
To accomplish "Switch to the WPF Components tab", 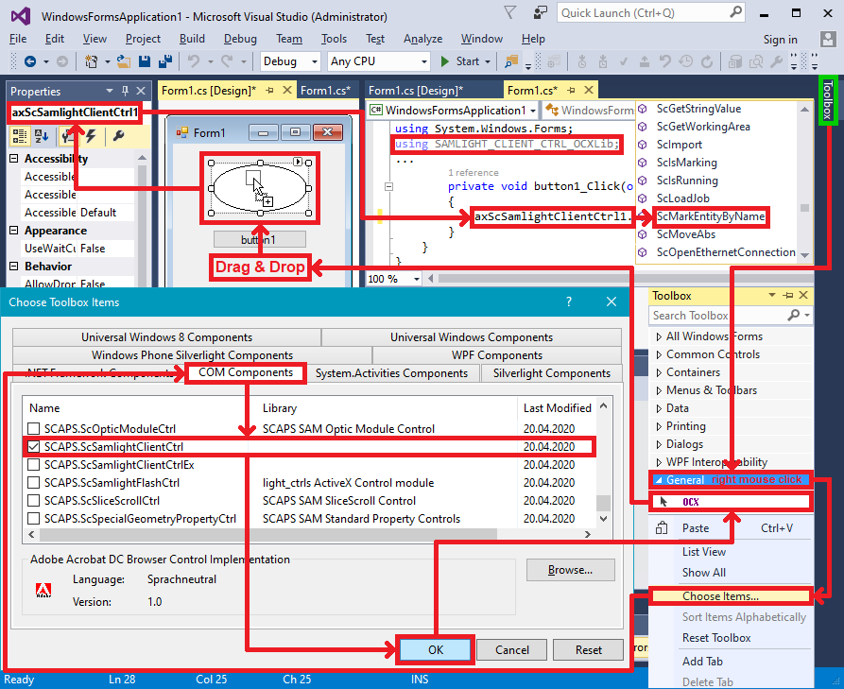I will tap(497, 355).
